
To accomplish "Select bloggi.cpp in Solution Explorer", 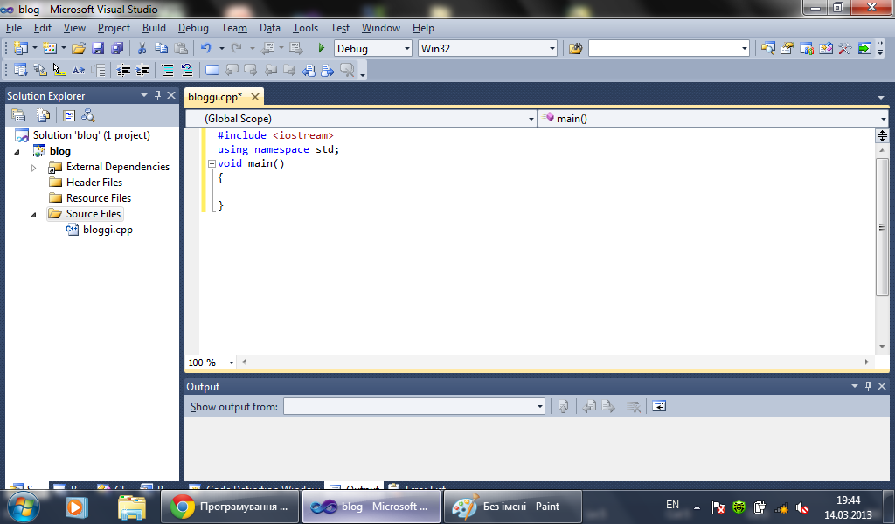I will (x=108, y=230).
